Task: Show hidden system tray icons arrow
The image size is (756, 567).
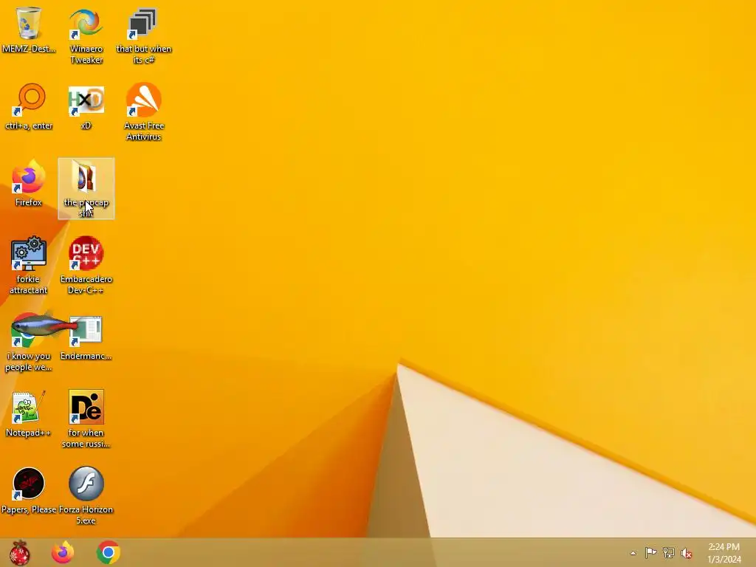Action: point(633,553)
